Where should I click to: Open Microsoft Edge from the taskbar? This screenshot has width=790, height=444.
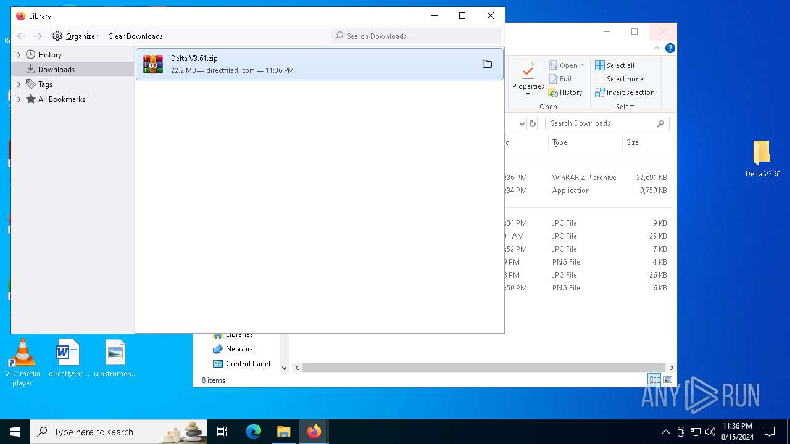(254, 432)
